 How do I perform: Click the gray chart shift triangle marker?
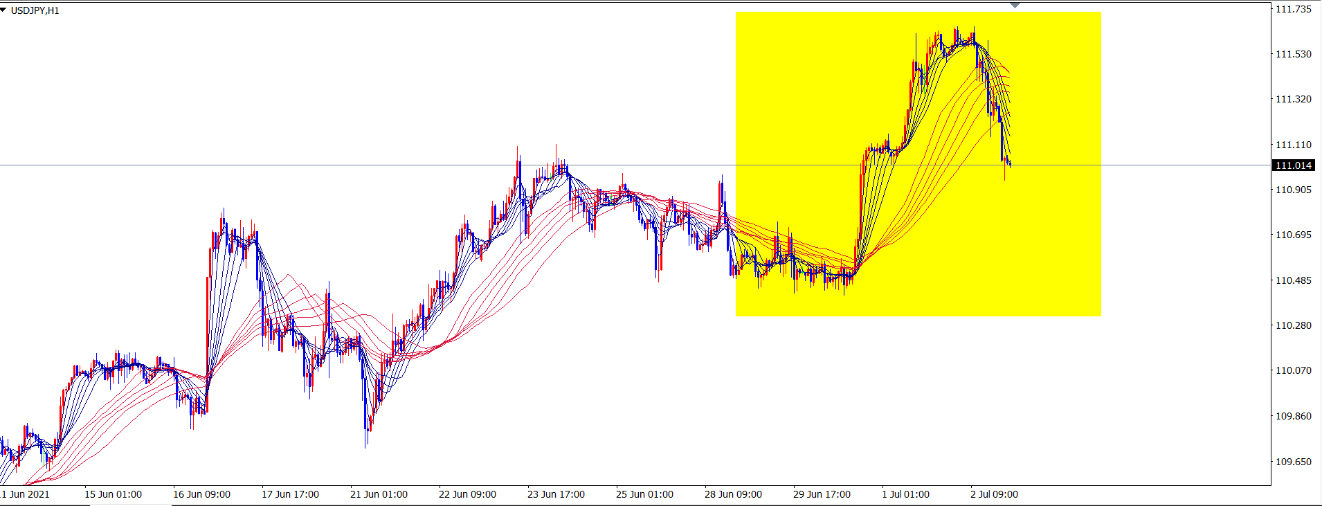click(x=1015, y=6)
